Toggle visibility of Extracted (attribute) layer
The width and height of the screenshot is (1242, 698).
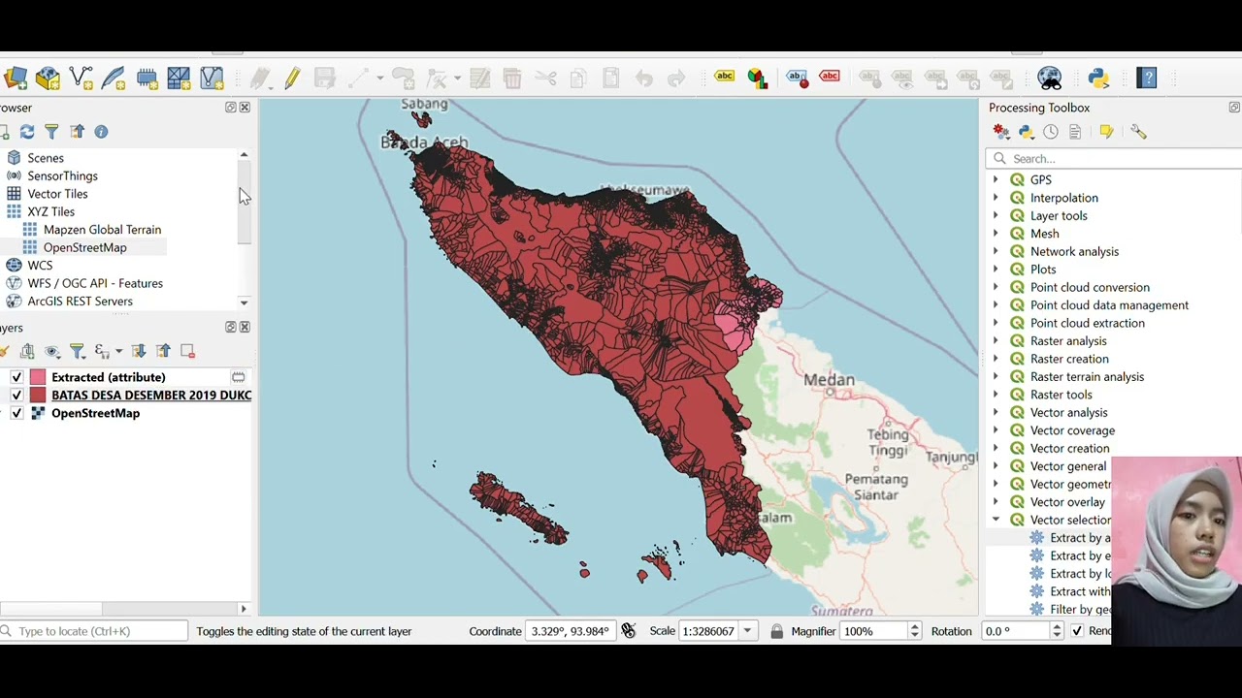click(16, 377)
